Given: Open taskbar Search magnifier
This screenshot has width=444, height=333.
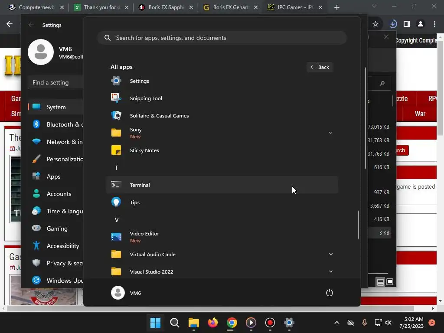Looking at the screenshot, I should tap(174, 323).
